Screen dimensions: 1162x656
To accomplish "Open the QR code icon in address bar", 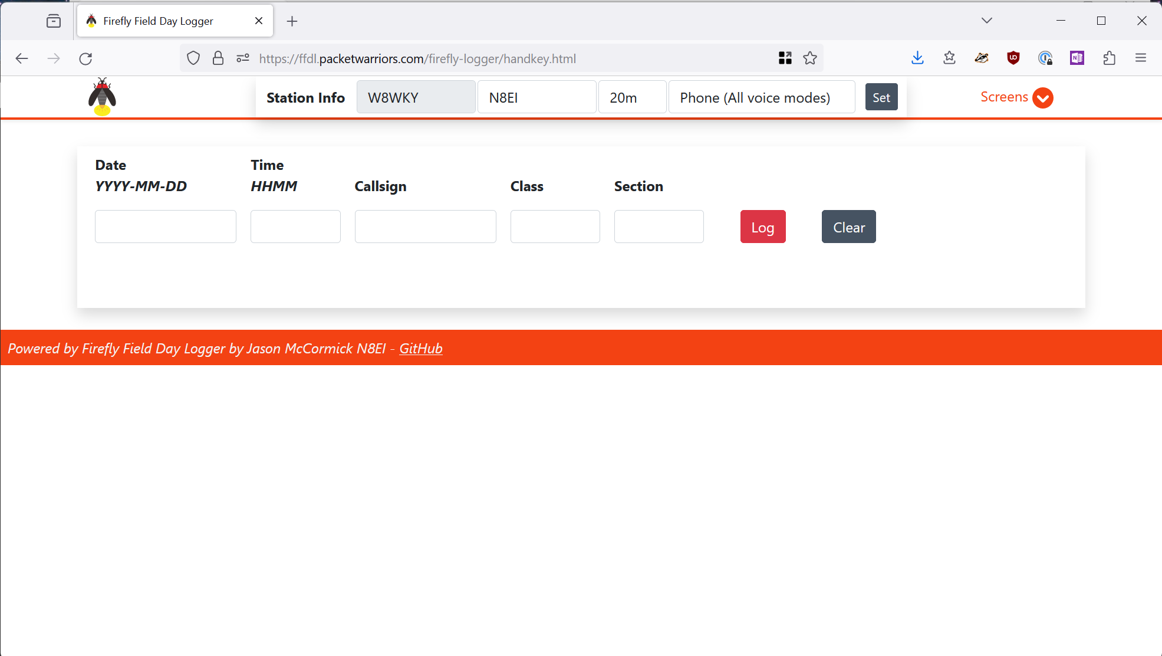I will [785, 58].
